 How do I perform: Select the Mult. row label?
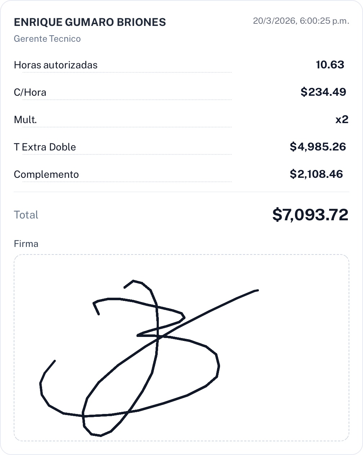[x=25, y=120]
